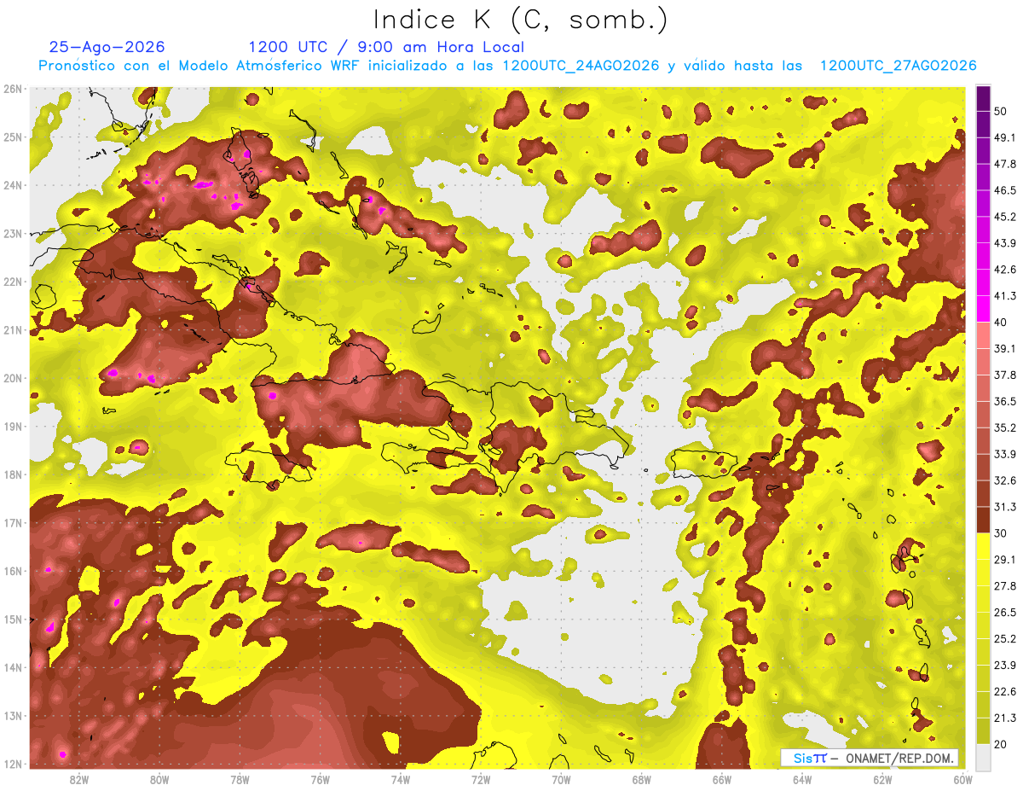The width and height of the screenshot is (1023, 791).
Task: Pick the light gray legend swatch below 20
Action: (x=983, y=756)
